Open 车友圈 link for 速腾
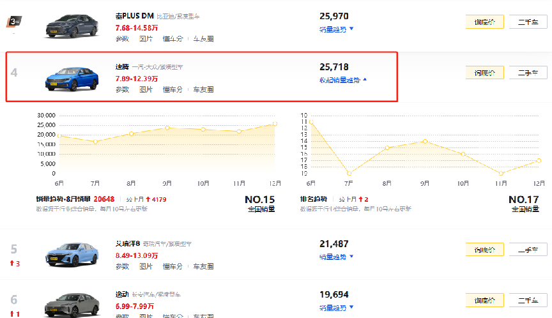The height and width of the screenshot is (318, 552). tap(203, 89)
